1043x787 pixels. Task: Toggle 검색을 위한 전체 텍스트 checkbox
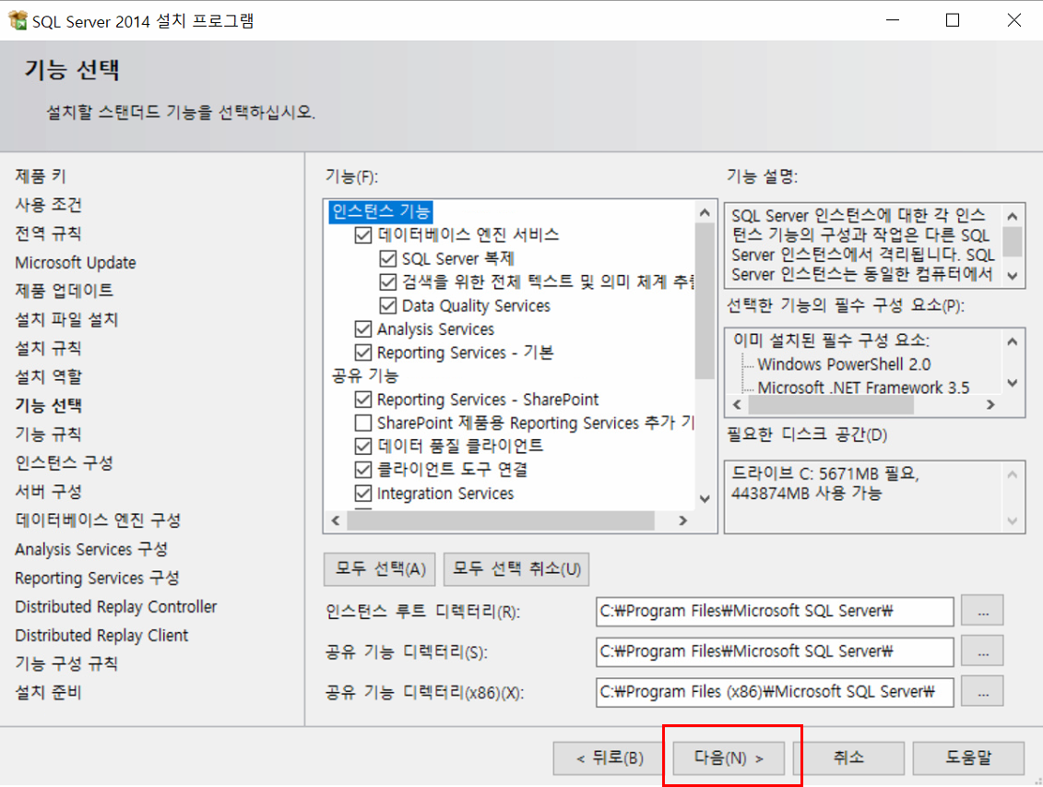click(388, 282)
